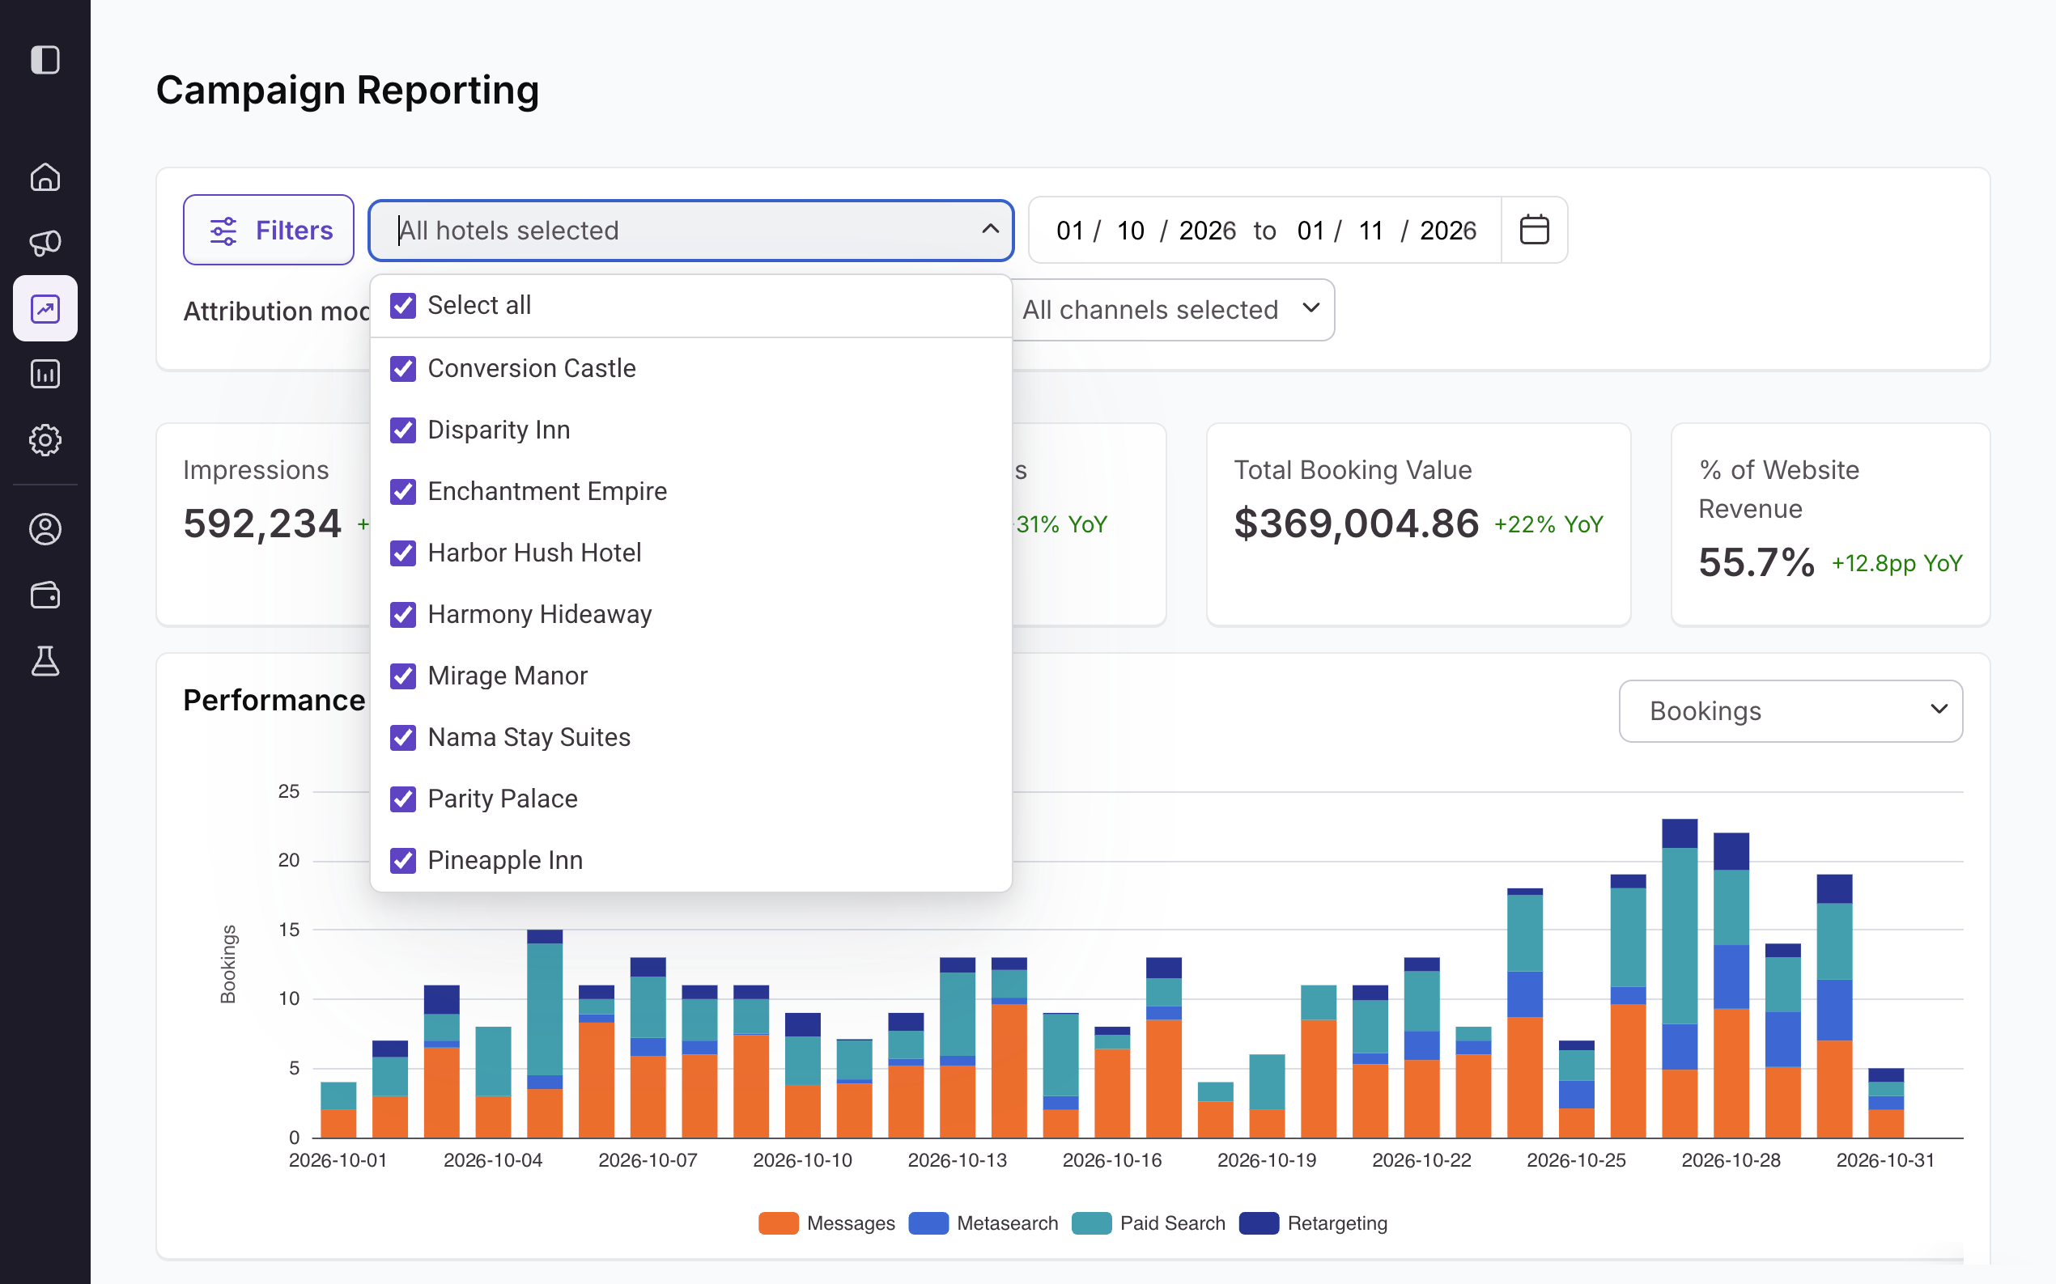Open the user Account icon

pos(45,529)
